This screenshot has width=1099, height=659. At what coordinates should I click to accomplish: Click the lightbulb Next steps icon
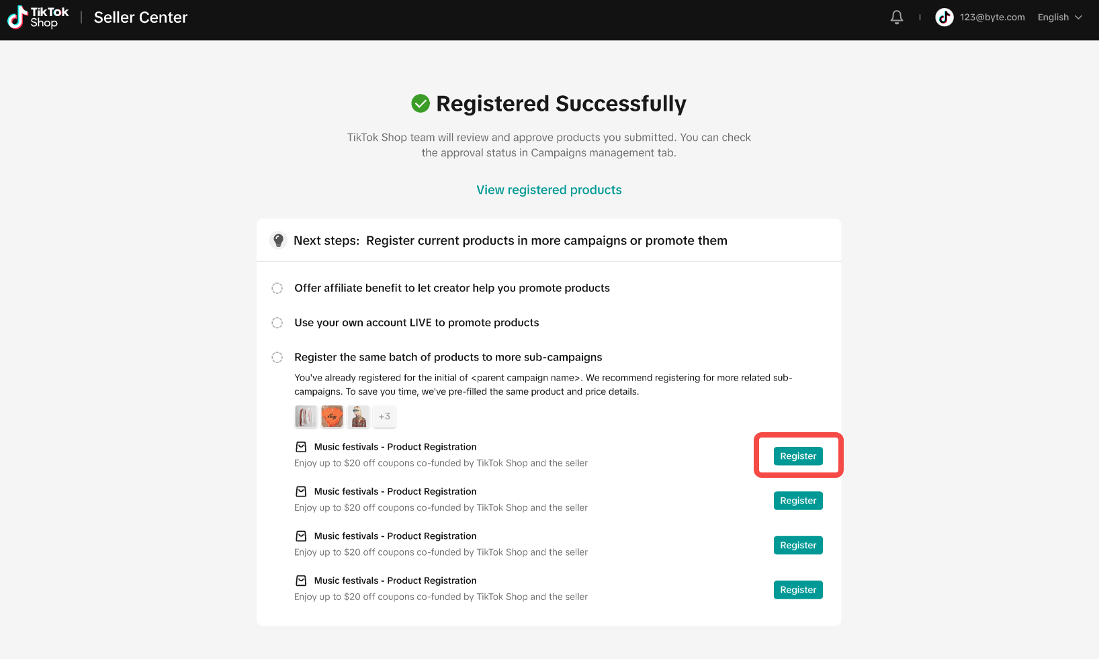tap(278, 240)
